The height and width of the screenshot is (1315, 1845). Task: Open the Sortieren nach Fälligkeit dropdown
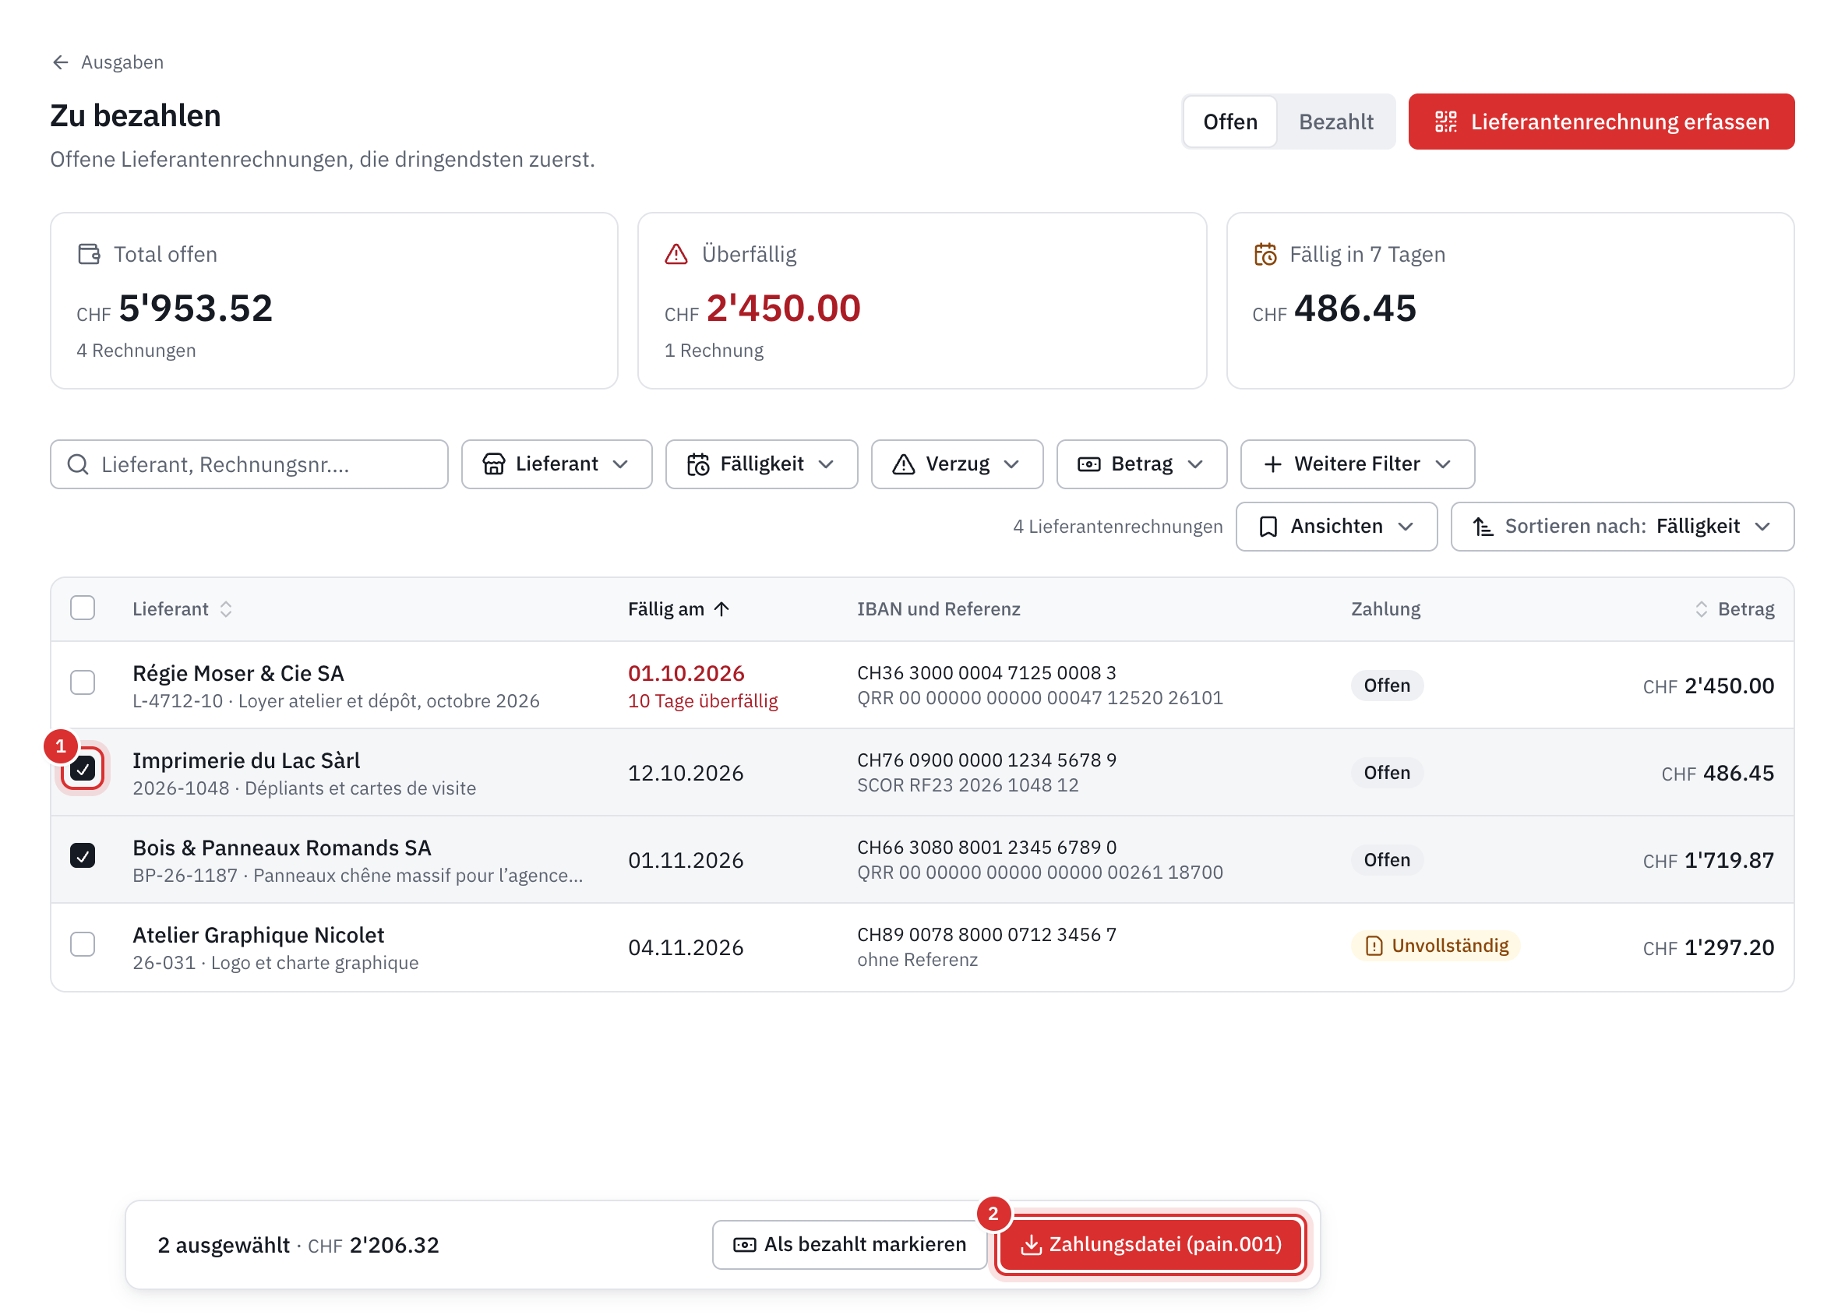coord(1621,527)
